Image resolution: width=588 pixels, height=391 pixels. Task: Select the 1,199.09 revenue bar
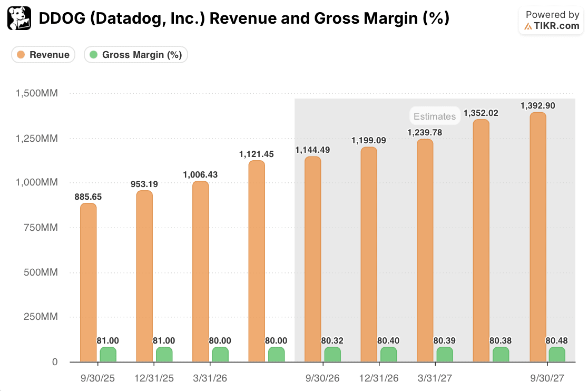(369, 255)
